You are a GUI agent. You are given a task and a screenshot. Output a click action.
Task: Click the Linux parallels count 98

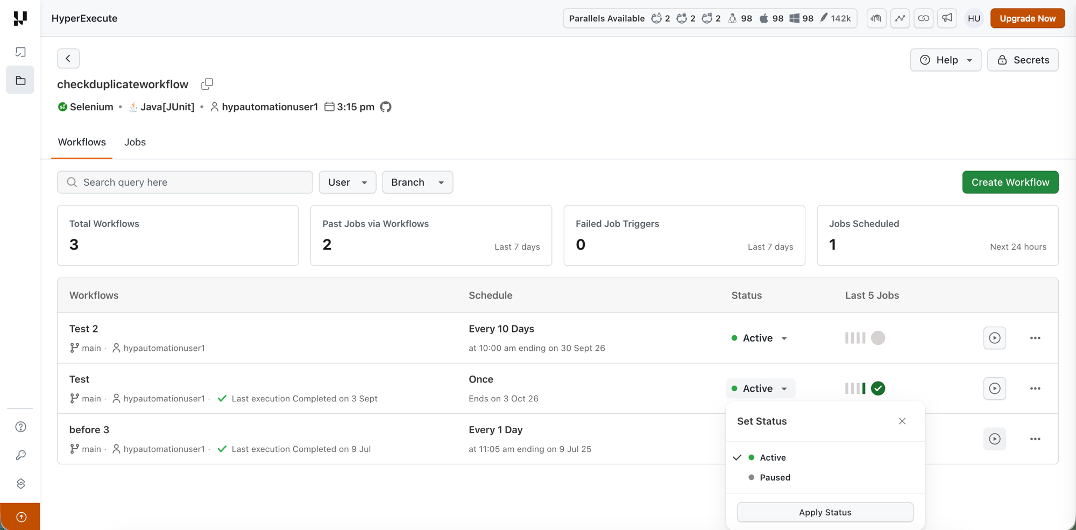[x=740, y=18]
